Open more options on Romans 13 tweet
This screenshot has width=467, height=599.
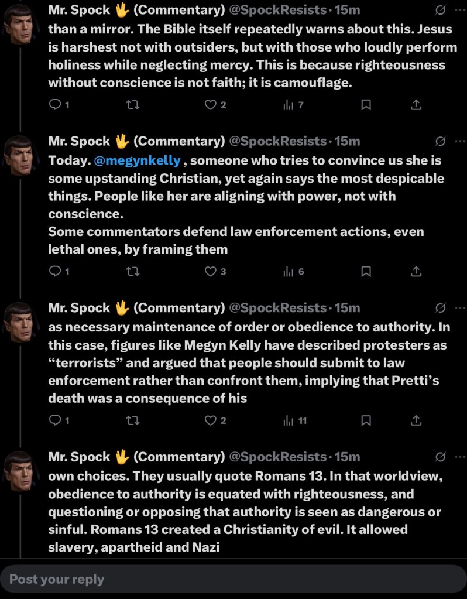pyautogui.click(x=459, y=457)
